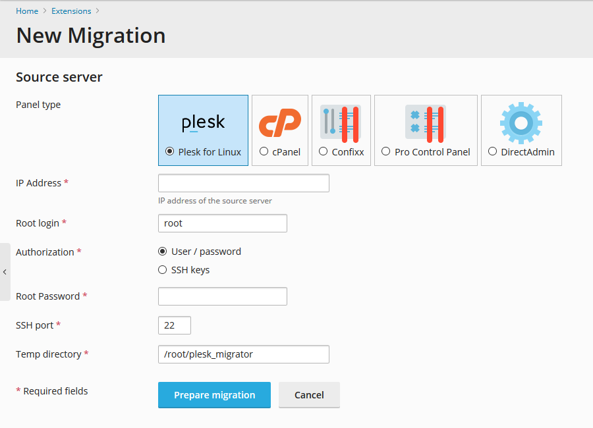
Task: Select Pro Control Panel radio button
Action: coord(385,151)
